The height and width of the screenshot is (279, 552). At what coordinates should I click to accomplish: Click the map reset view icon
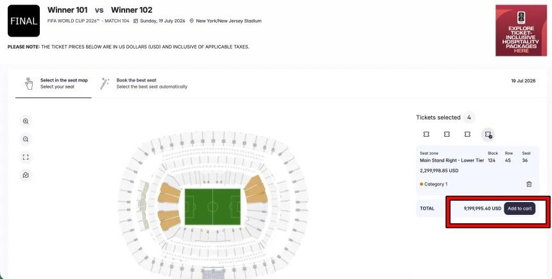[26, 175]
